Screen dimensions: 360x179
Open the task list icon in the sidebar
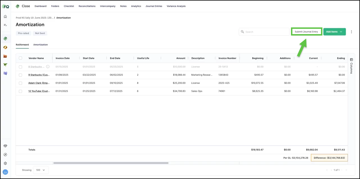click(x=5, y=25)
